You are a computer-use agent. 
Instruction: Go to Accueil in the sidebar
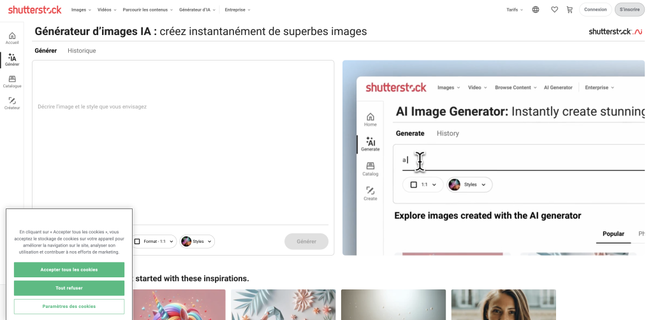click(x=12, y=38)
